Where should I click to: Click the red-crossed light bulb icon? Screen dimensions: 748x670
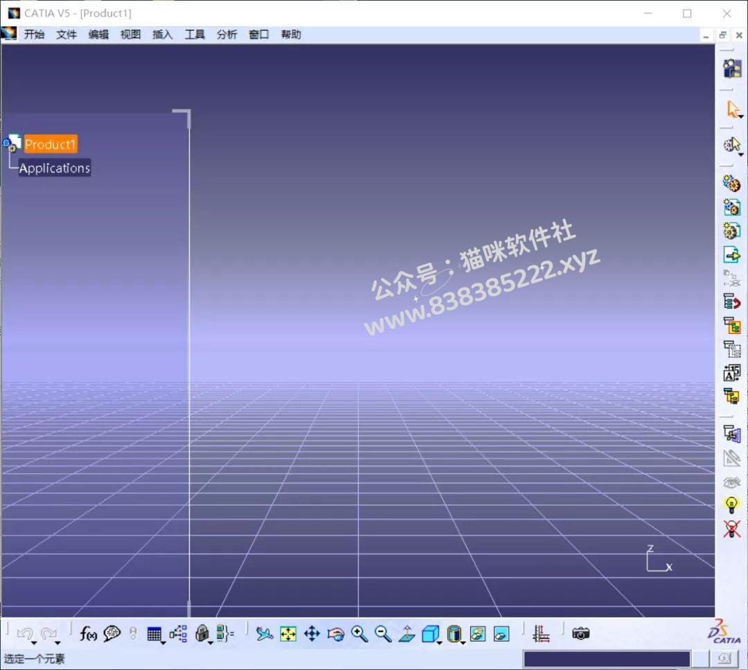[731, 528]
